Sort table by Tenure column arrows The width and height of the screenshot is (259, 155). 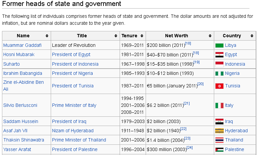pos(142,36)
